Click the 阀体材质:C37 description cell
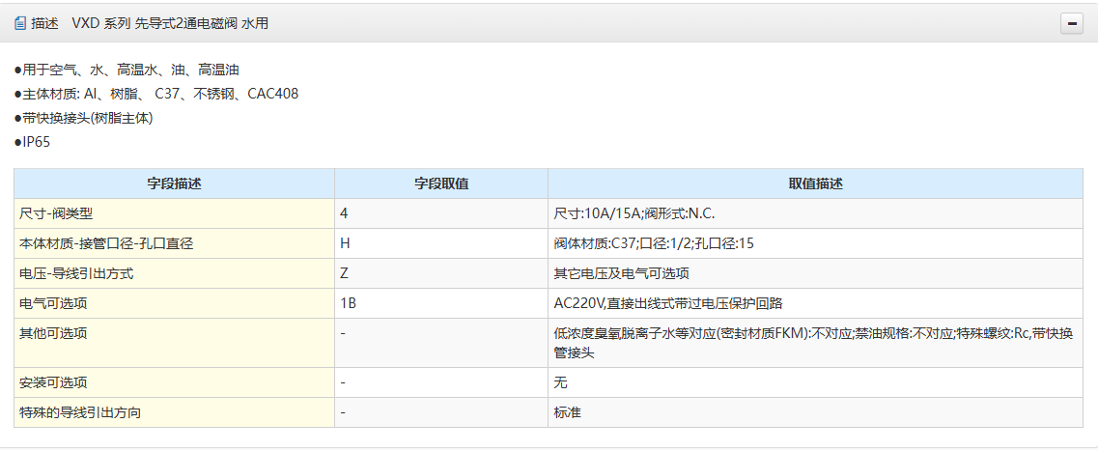This screenshot has width=1098, height=451. [654, 243]
